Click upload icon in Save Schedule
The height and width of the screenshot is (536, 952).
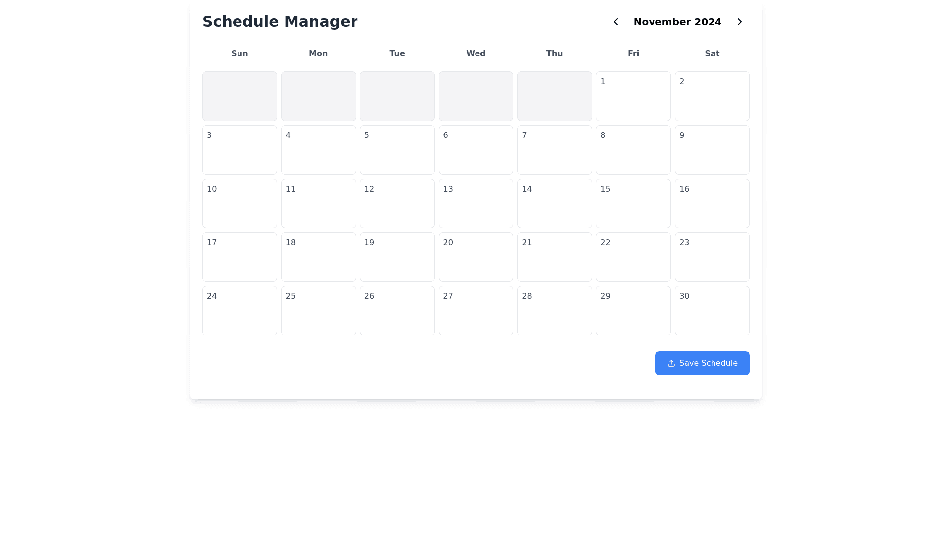pyautogui.click(x=671, y=363)
